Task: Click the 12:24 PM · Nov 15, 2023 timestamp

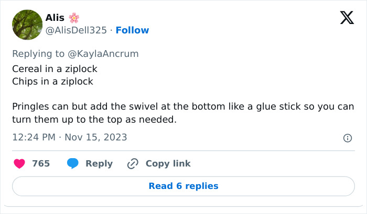Action: click(69, 138)
